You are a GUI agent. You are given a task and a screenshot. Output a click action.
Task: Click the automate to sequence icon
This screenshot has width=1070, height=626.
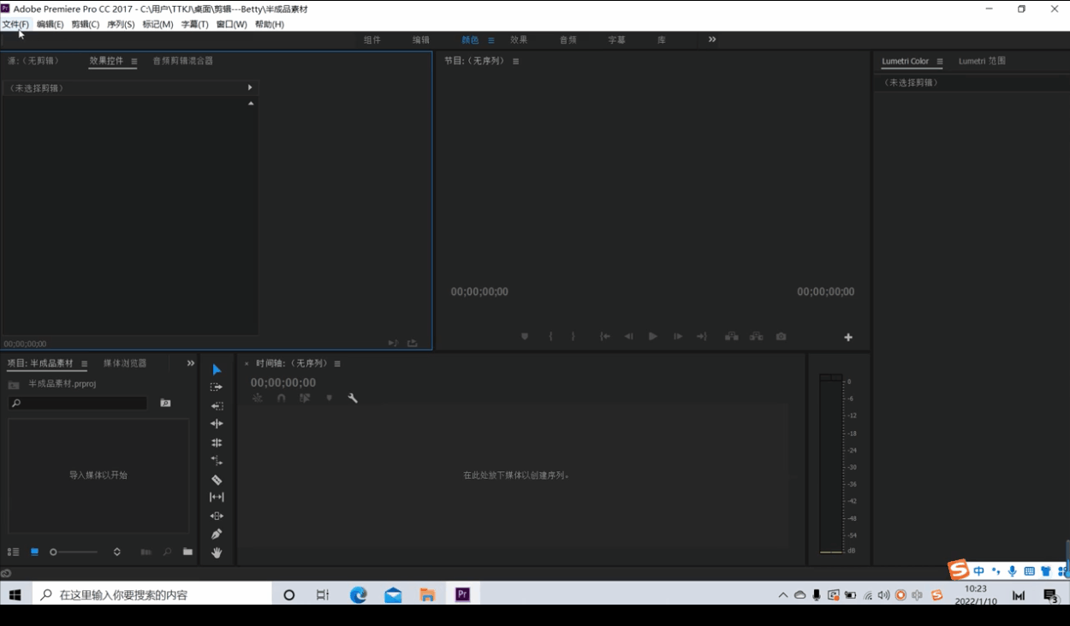[146, 552]
